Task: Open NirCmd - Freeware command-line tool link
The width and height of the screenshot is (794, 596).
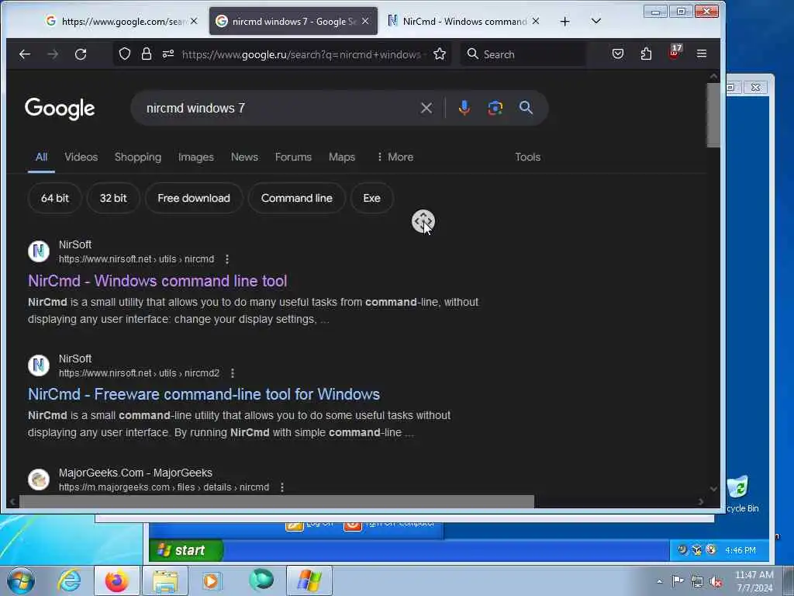Action: pyautogui.click(x=204, y=394)
